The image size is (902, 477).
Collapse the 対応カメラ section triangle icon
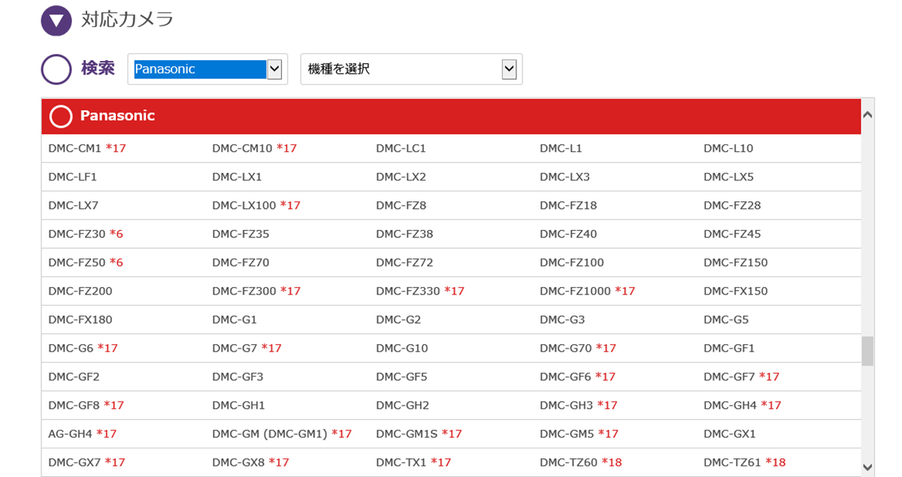pyautogui.click(x=56, y=20)
